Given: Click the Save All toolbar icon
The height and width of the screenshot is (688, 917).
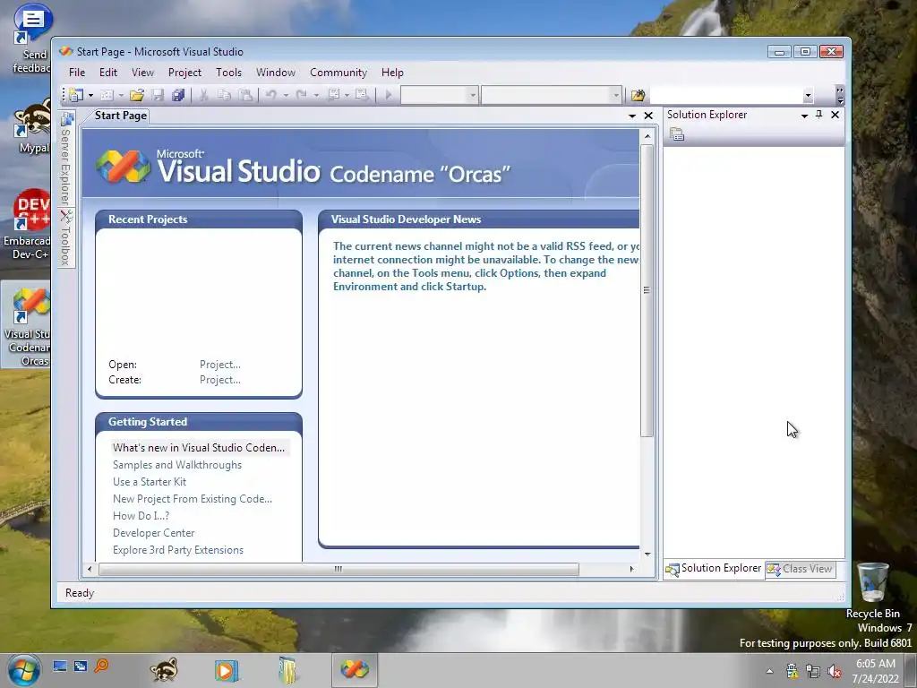Looking at the screenshot, I should tap(178, 95).
